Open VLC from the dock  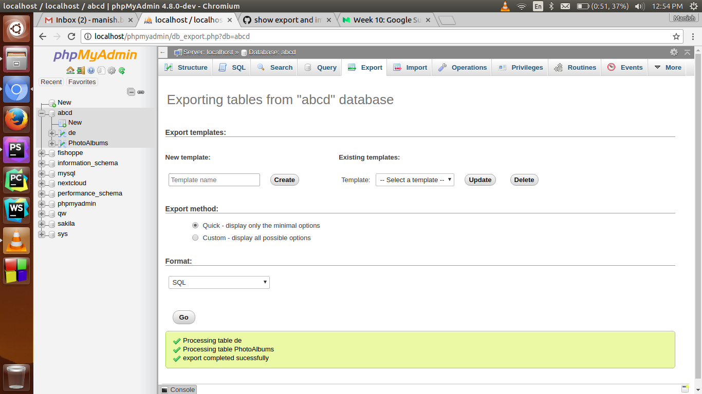(16, 241)
